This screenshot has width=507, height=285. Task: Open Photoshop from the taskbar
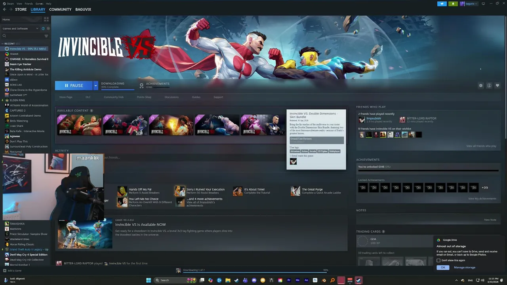pos(315,280)
